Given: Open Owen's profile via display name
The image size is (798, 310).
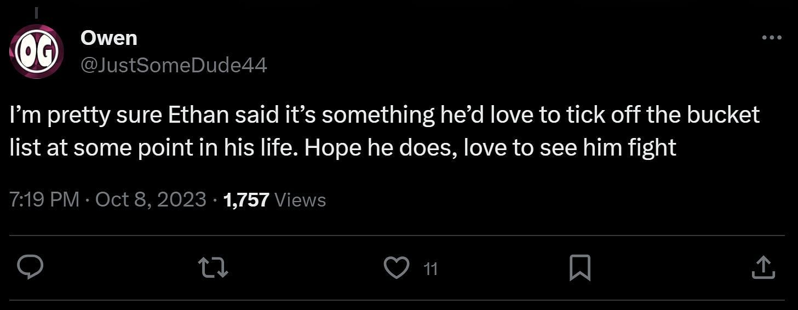Looking at the screenshot, I should 108,38.
